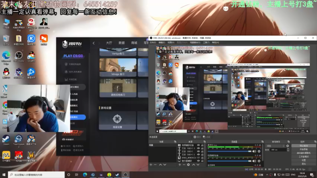Remove the selected scene with the minus button
This screenshot has height=178, width=317.
155,165
